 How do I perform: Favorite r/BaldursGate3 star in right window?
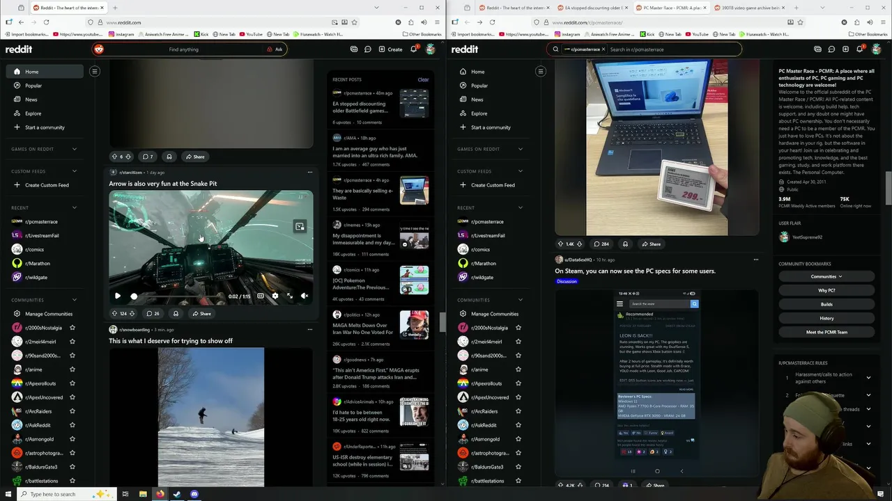pos(518,467)
